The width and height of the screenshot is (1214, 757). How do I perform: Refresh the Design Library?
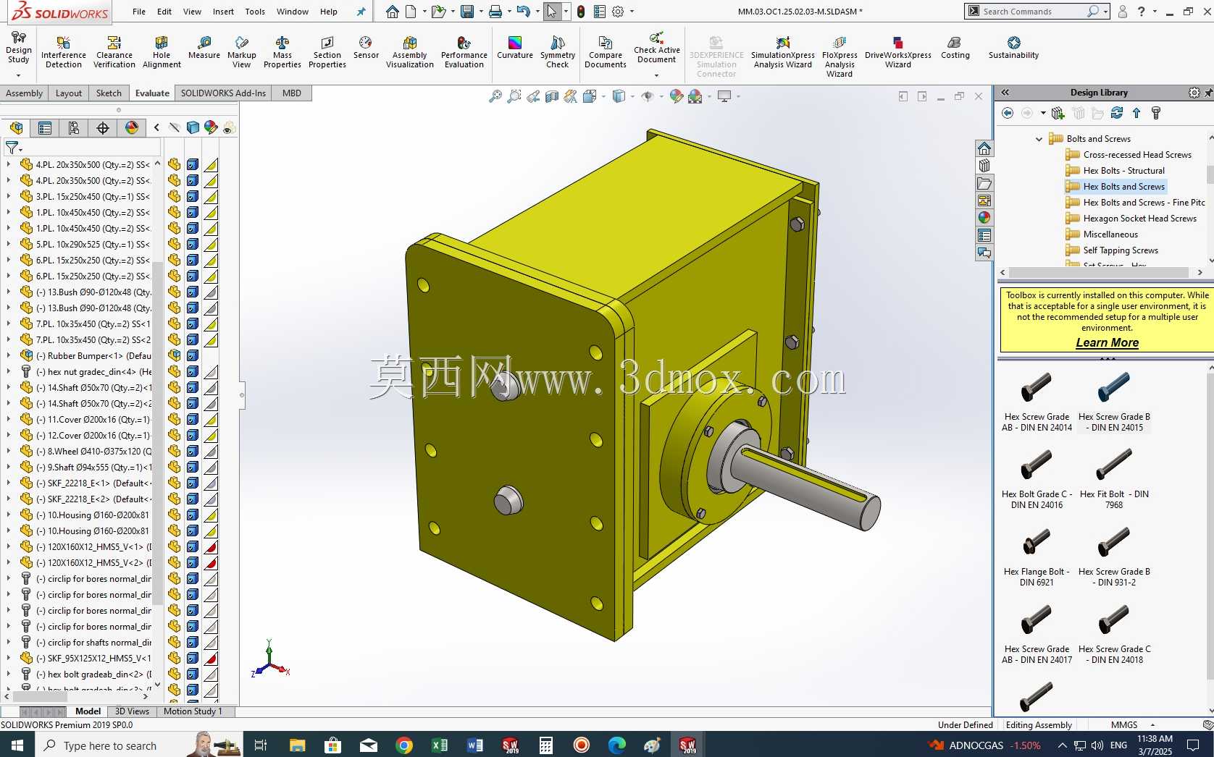pos(1117,113)
